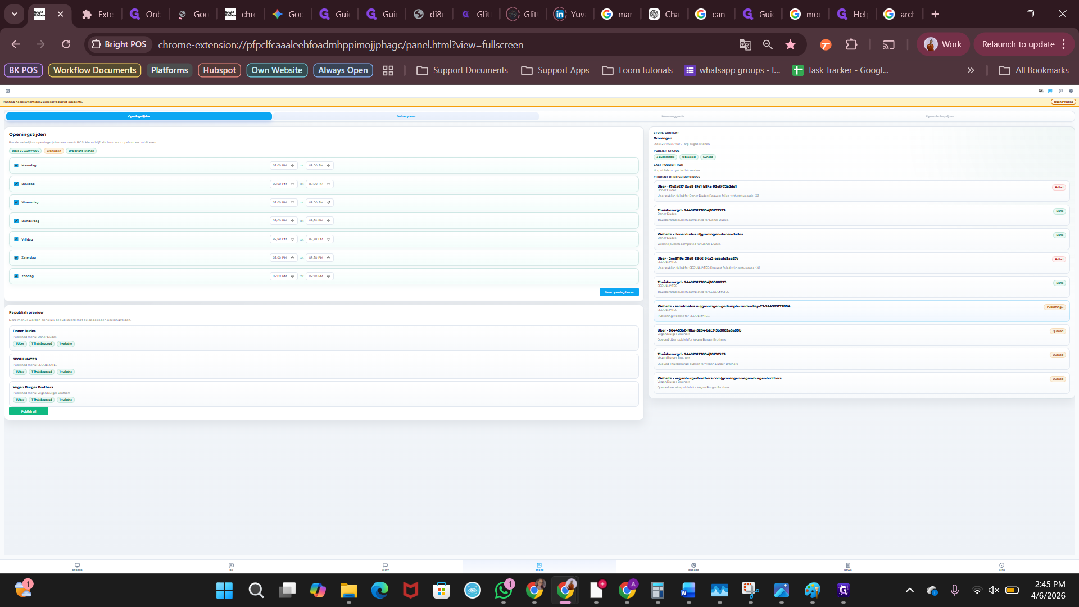The width and height of the screenshot is (1079, 607).
Task: Click the green Publish all button
Action: 29,411
